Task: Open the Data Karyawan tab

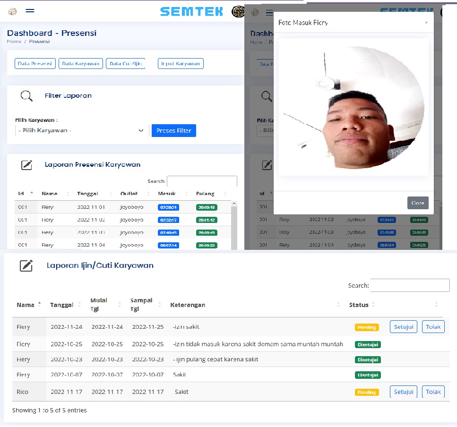Action: 81,64
